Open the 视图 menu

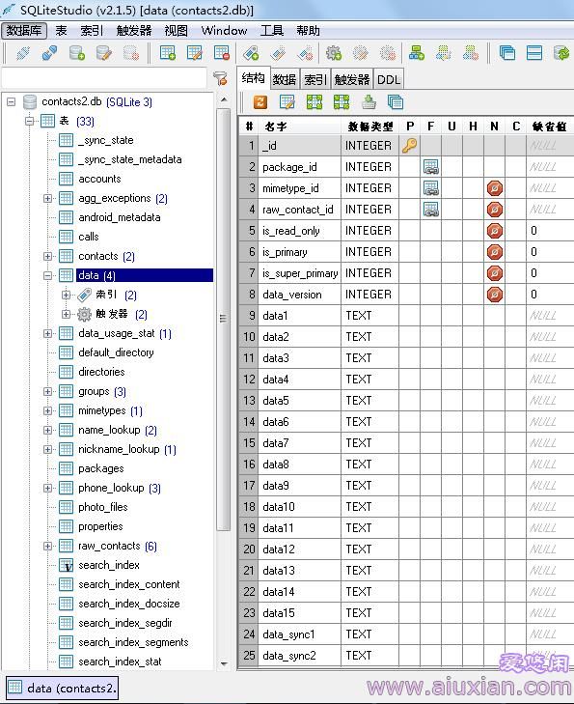click(x=176, y=31)
